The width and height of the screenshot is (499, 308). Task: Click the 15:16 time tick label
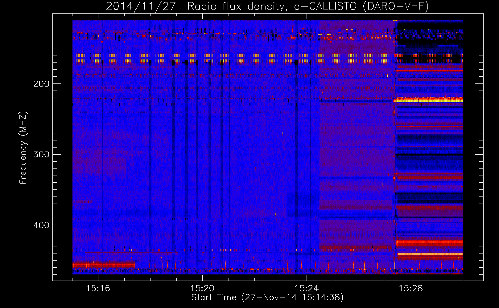tap(98, 289)
